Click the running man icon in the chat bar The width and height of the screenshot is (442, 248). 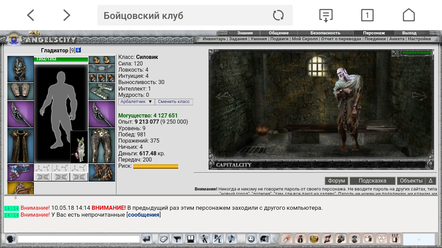[x=204, y=239]
